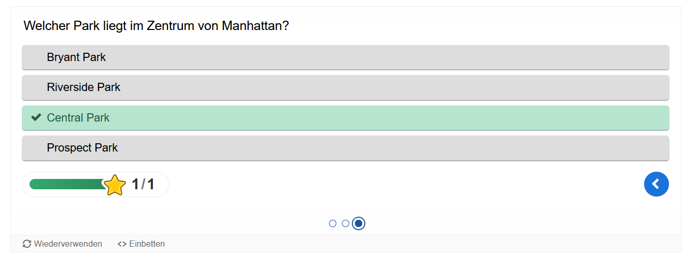The width and height of the screenshot is (684, 256).
Task: Click the green checkmark beside Central Park
Action: pyautogui.click(x=36, y=118)
